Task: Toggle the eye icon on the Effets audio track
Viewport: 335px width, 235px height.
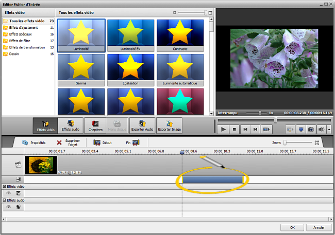Action: coord(9,207)
